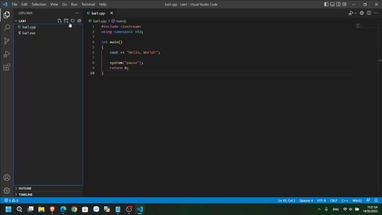Open the View menu
The height and width of the screenshot is (215, 382).
(54, 4)
